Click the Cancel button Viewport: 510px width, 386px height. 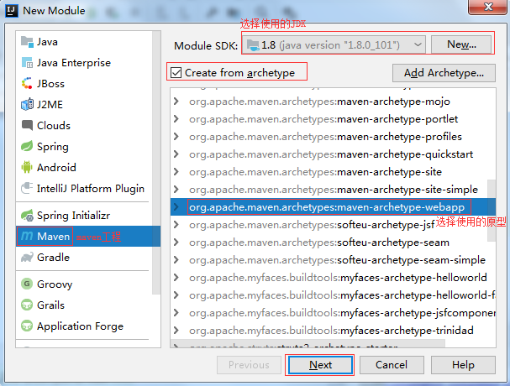point(392,365)
